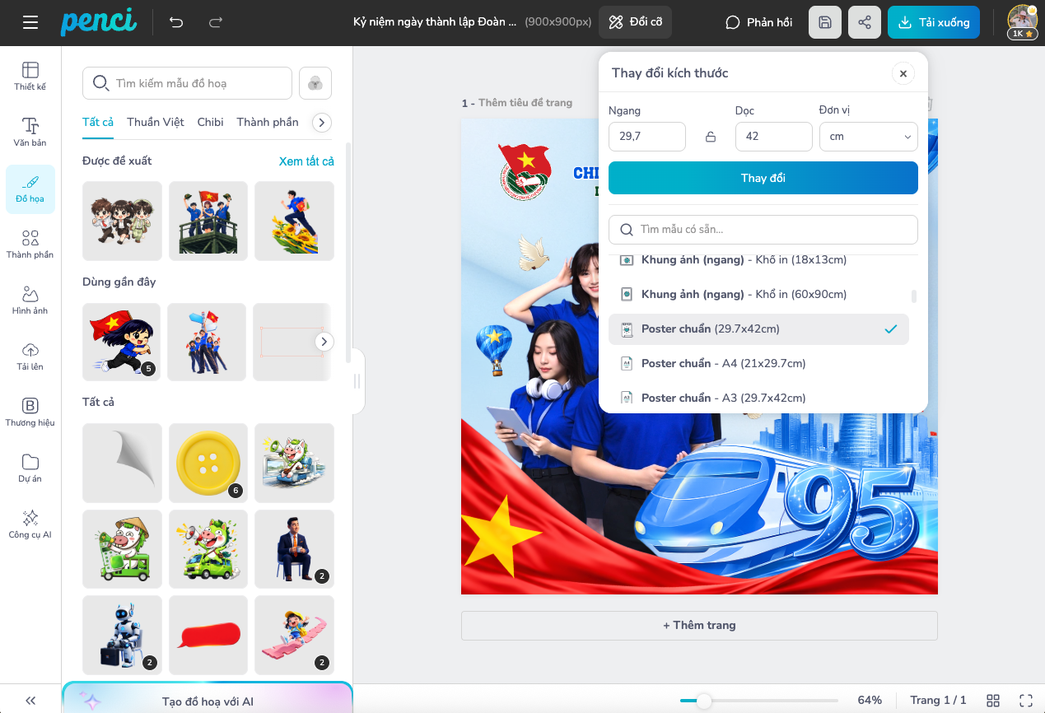
Task: Click the undo arrow icon
Action: click(x=176, y=22)
